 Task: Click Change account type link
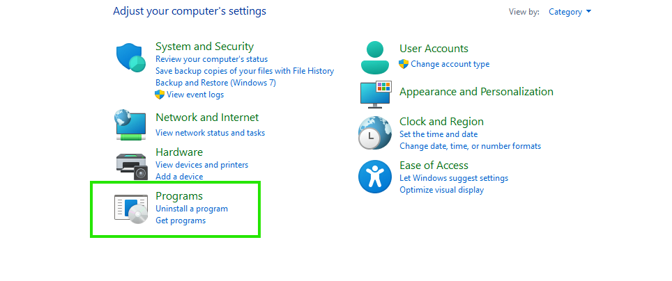pos(450,64)
